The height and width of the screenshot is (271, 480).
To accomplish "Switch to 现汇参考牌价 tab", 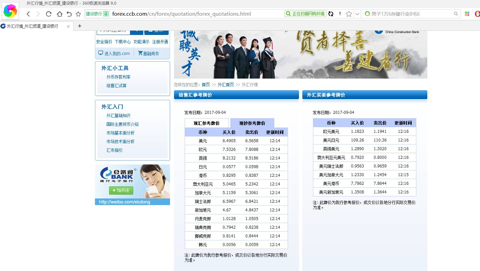I will 207,123.
